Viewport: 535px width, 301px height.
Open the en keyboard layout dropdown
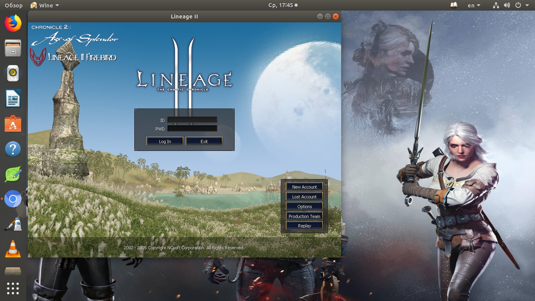point(474,5)
